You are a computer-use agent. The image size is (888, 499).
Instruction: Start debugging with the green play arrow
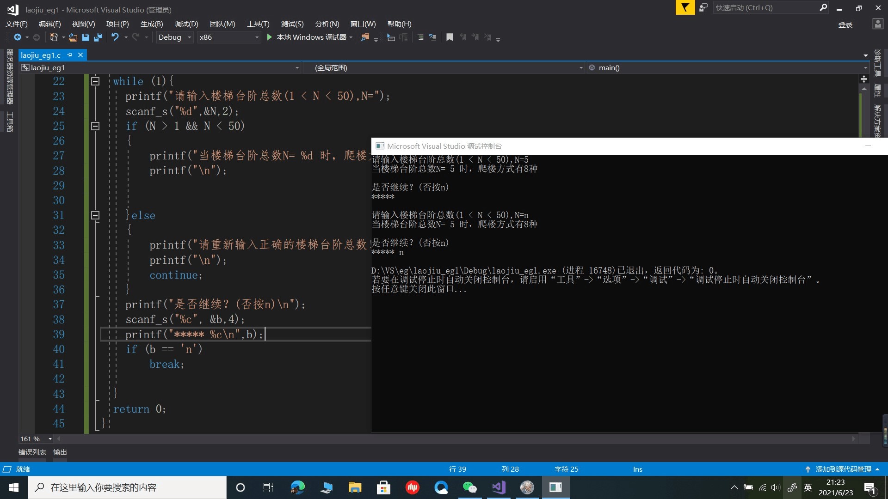(x=269, y=37)
